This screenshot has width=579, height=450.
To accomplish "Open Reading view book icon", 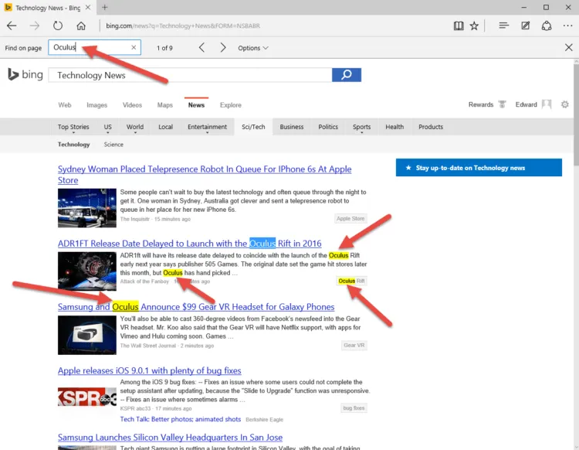I will point(459,26).
